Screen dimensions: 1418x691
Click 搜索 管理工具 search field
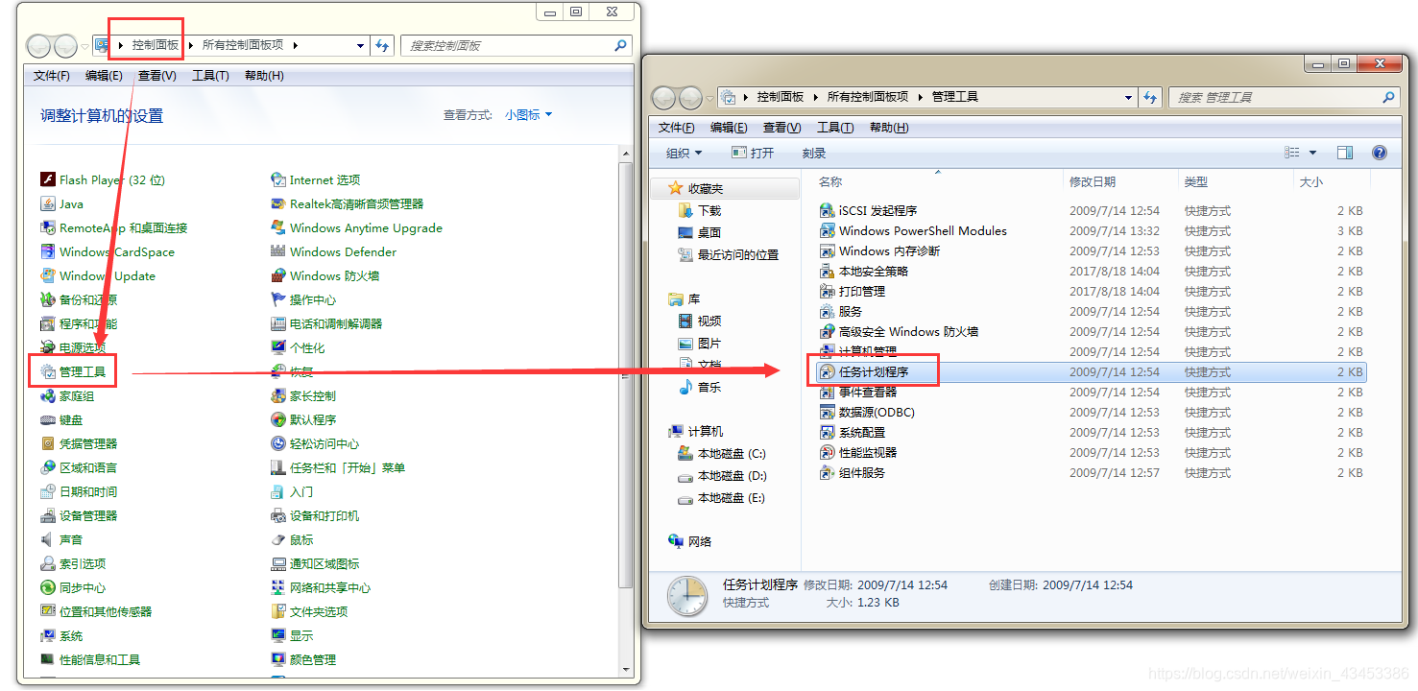(x=1284, y=97)
